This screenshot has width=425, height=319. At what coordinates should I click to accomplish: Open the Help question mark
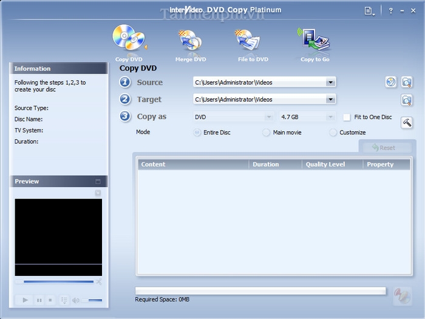[391, 10]
